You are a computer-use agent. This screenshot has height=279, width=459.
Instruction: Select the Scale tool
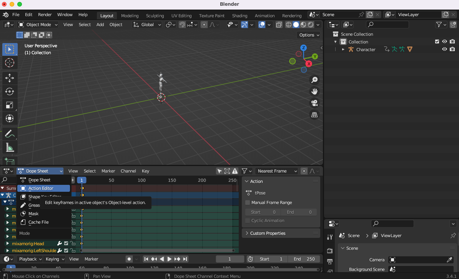10,105
